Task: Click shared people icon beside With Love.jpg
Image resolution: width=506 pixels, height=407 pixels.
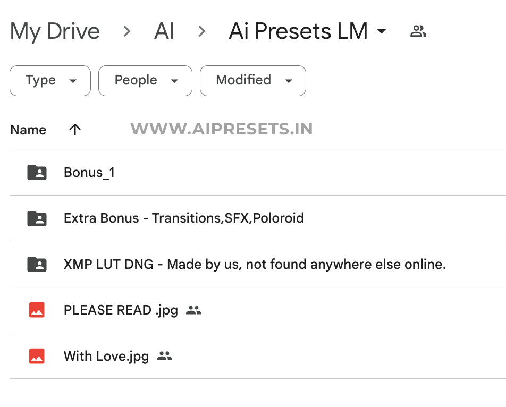Action: click(164, 356)
